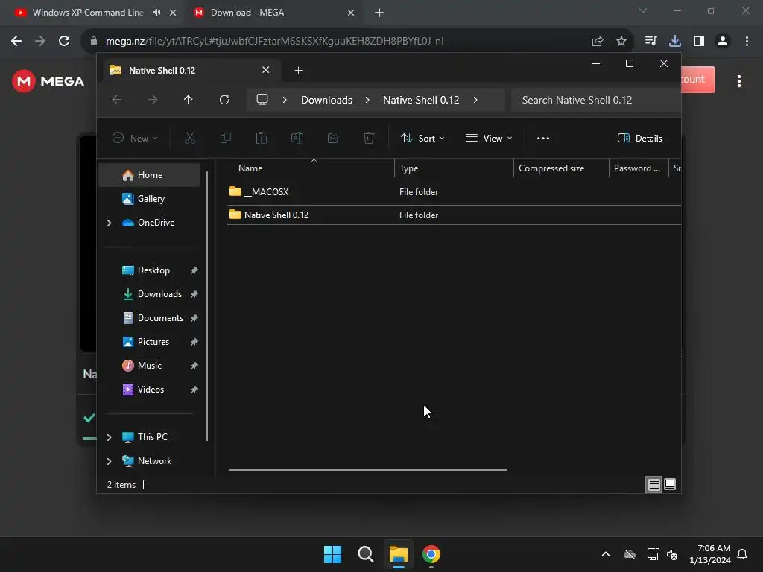Focus the Search Native Shell 0.12 box

point(595,100)
